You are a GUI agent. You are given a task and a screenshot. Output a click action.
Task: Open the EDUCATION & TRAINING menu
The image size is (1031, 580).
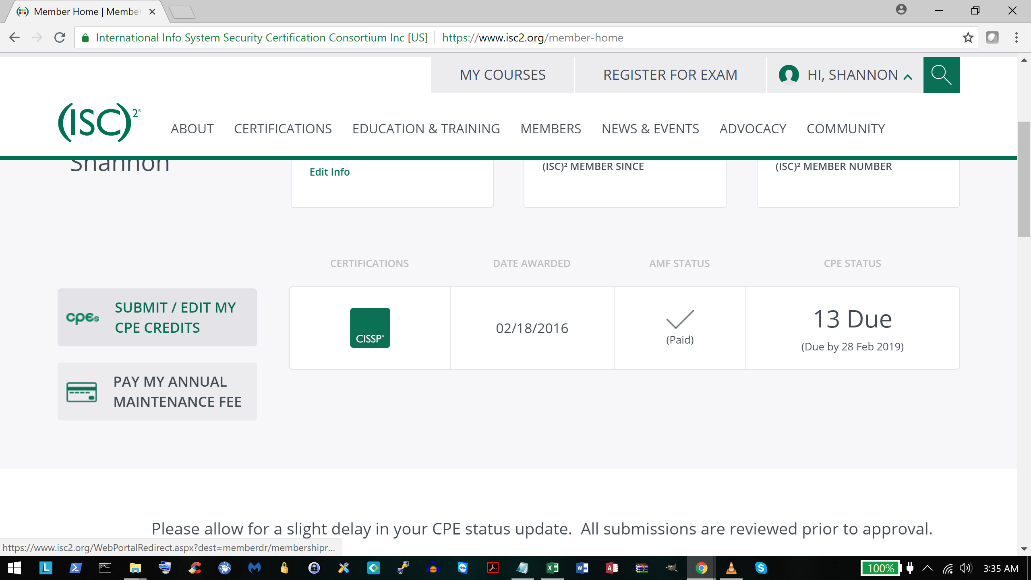point(426,129)
